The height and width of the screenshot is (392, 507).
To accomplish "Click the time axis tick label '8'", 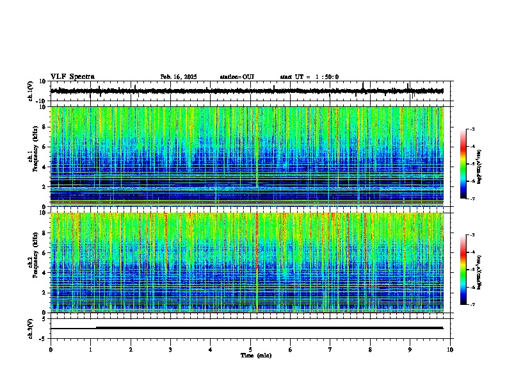I will pyautogui.click(x=370, y=350).
